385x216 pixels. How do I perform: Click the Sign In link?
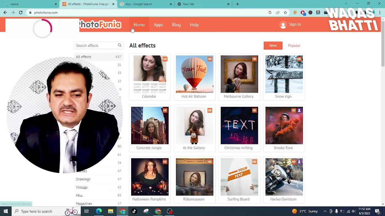[295, 25]
